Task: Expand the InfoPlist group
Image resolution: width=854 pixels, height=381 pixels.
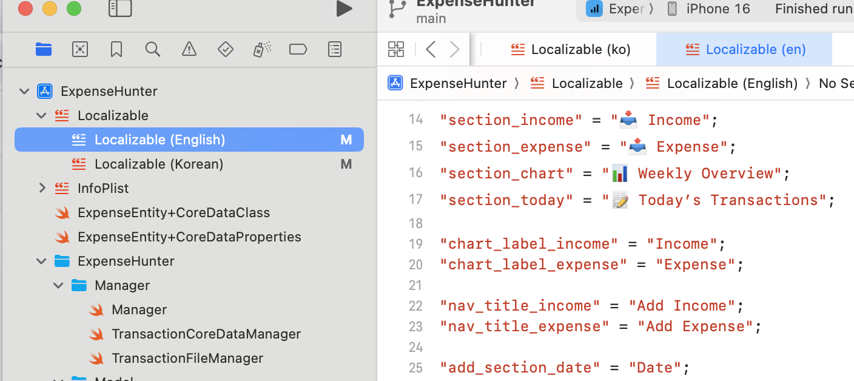Action: click(x=41, y=189)
